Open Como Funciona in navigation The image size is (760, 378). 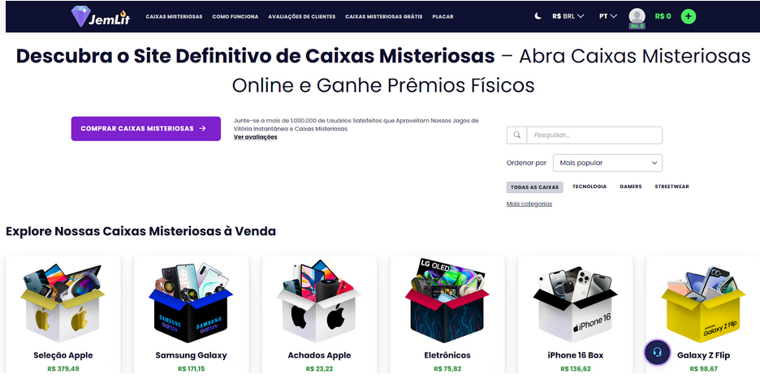click(x=235, y=16)
